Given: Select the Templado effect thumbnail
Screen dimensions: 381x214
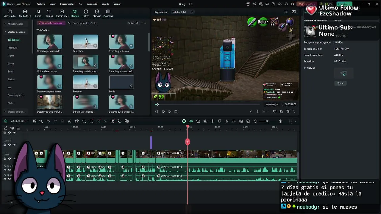Looking at the screenshot, I should tap(85, 42).
